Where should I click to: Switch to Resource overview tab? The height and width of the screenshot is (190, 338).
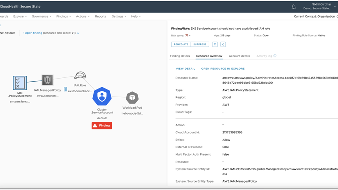(x=209, y=56)
